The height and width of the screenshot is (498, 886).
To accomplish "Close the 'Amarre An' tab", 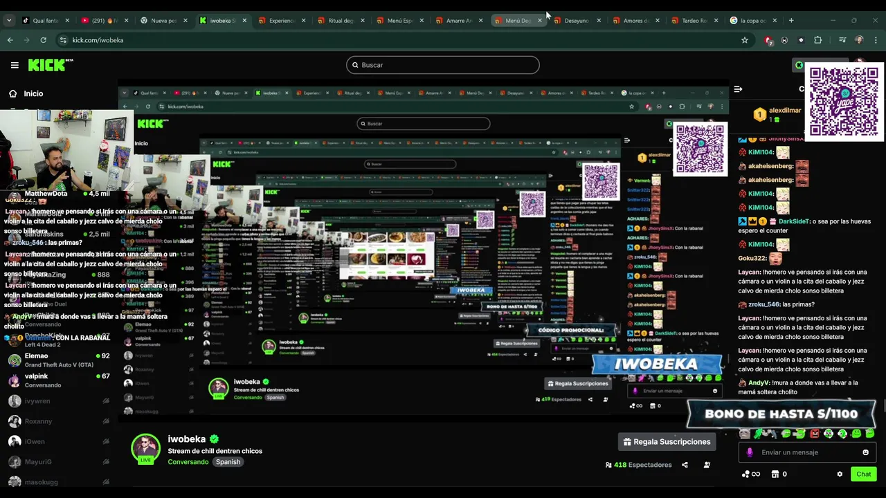I will tap(480, 21).
